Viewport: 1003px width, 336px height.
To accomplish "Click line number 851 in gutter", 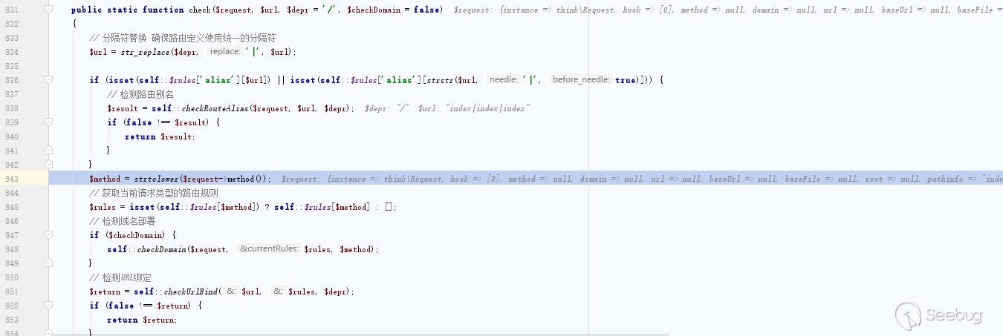I will pos(11,291).
